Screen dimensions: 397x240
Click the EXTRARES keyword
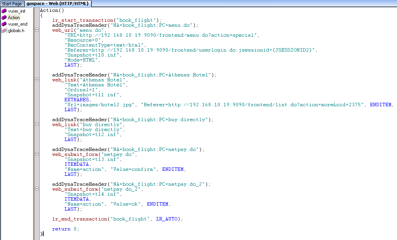76,100
